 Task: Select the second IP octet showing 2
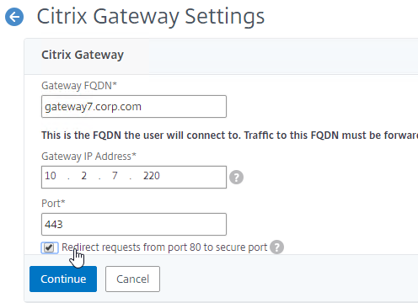click(x=84, y=176)
